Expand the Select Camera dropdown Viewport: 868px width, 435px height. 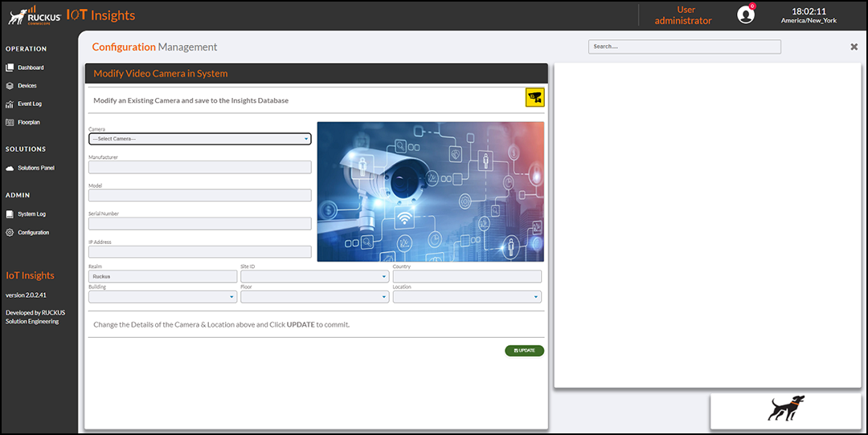coord(200,139)
